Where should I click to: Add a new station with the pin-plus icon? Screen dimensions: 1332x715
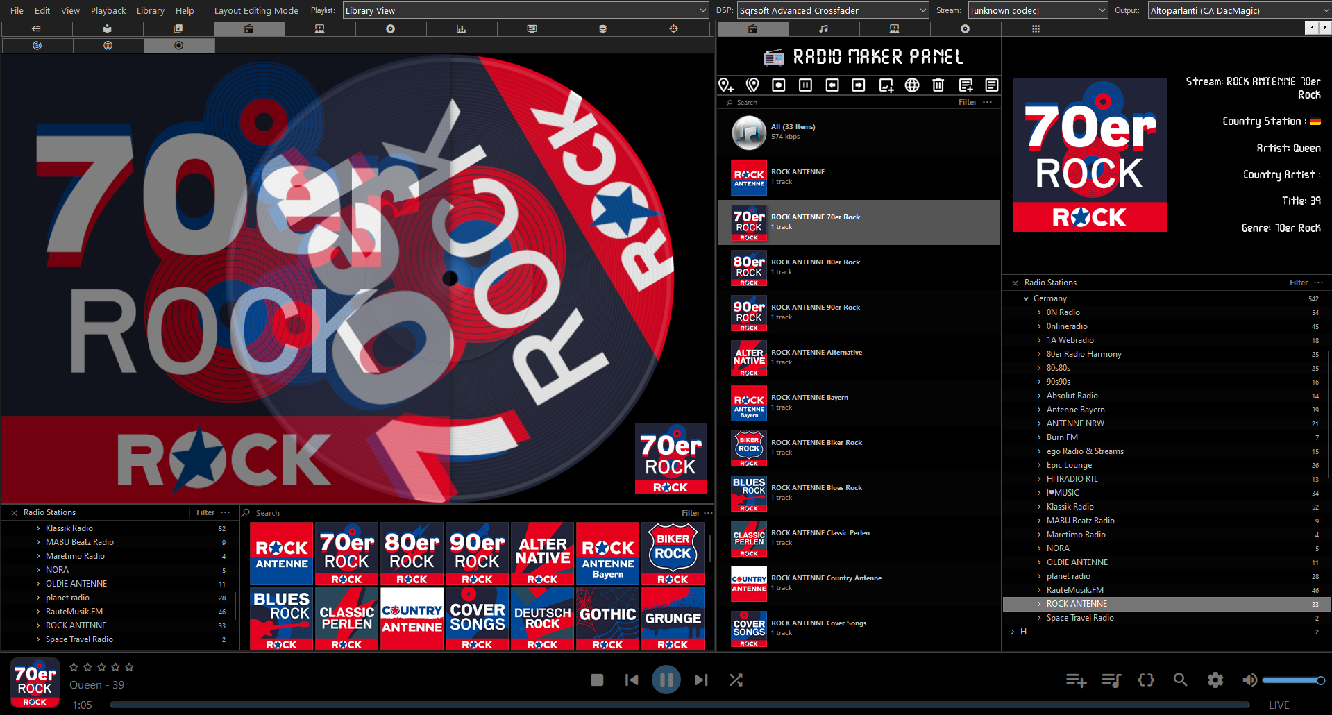pos(726,85)
